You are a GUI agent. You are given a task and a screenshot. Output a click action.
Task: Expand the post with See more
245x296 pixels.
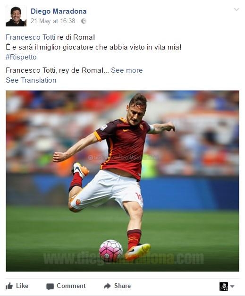pyautogui.click(x=127, y=70)
